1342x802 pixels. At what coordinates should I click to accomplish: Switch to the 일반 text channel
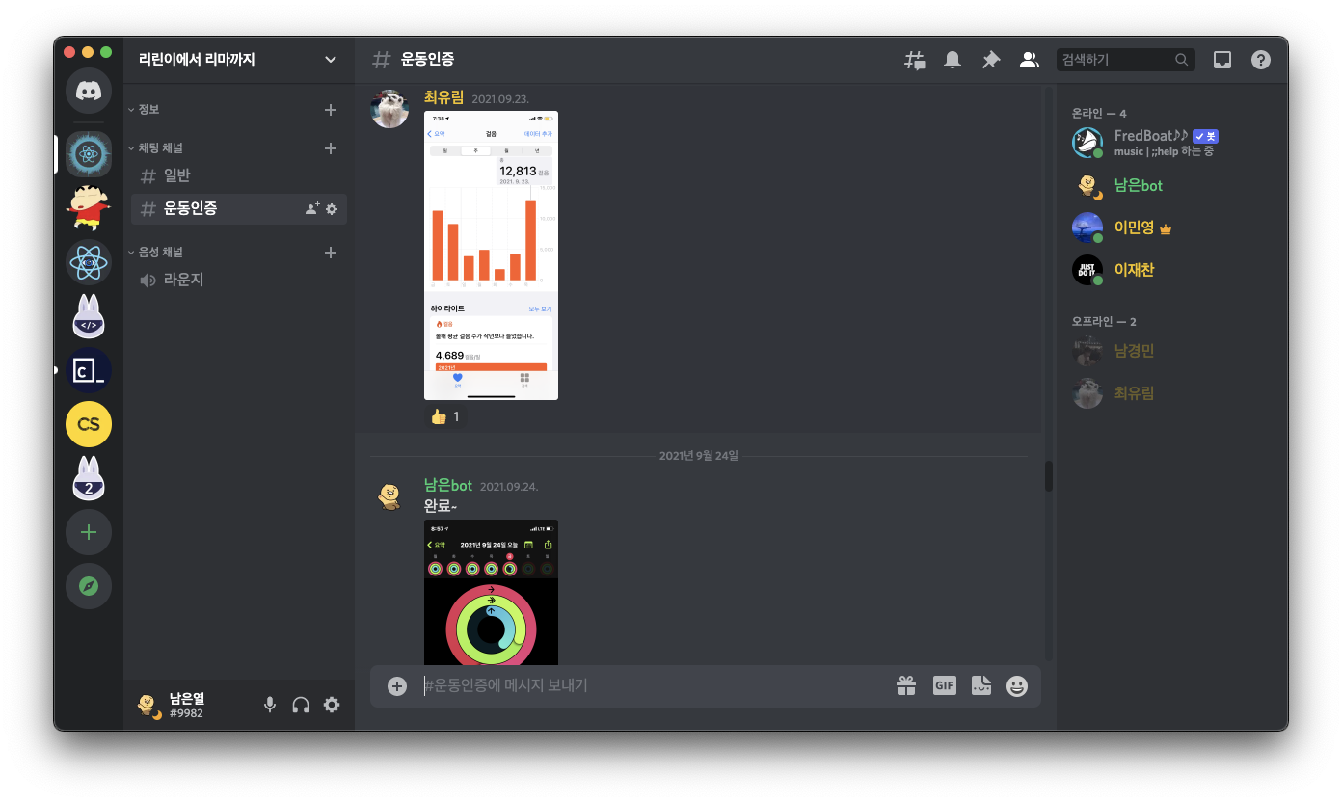point(239,175)
